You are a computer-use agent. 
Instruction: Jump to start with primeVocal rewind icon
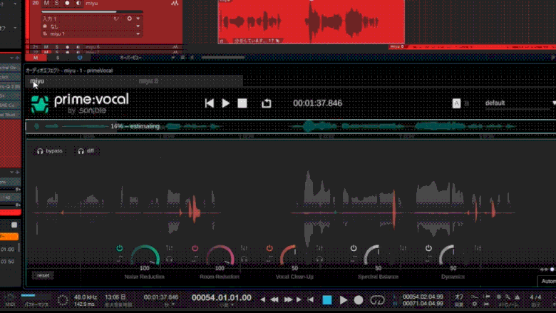pos(210,103)
